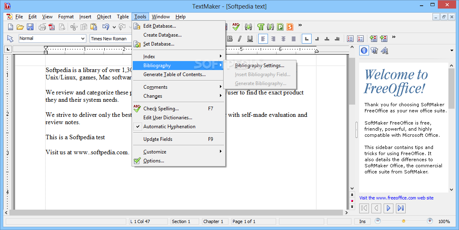Image resolution: width=459 pixels, height=230 pixels.
Task: Print the document using the printer icon
Action: point(42,27)
